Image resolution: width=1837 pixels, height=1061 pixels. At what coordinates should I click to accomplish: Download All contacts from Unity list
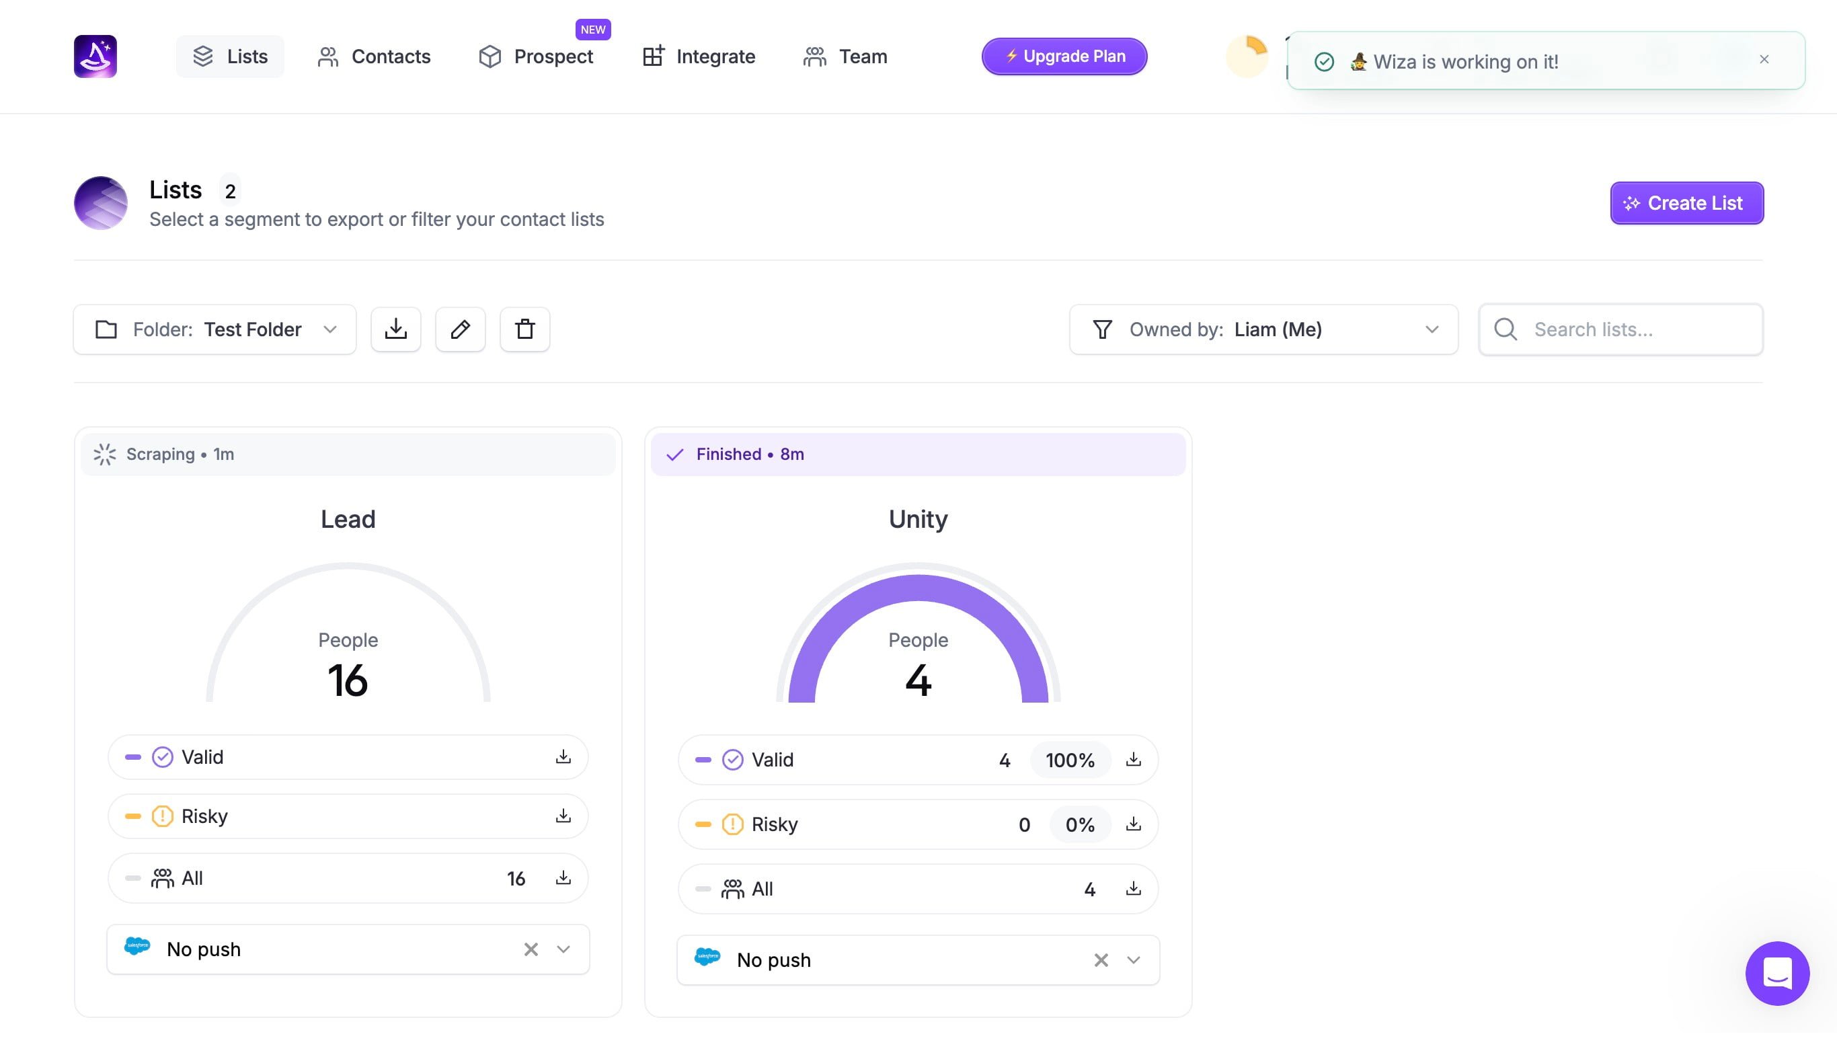pyautogui.click(x=1133, y=888)
